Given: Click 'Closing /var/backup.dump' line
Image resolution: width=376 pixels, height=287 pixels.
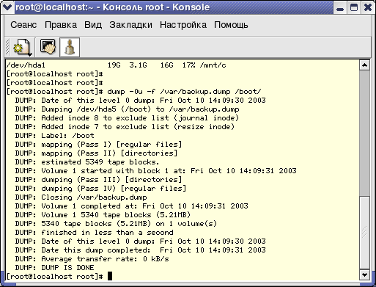Looking at the screenshot, I should point(81,197).
